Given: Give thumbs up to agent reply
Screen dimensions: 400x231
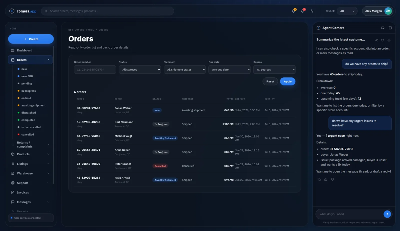Looking at the screenshot, I should coord(326,179).
